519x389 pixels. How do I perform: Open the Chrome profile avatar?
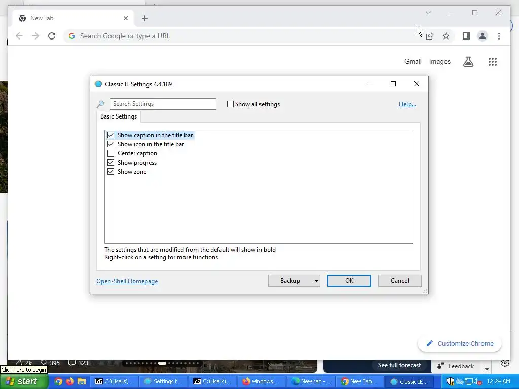pyautogui.click(x=483, y=36)
